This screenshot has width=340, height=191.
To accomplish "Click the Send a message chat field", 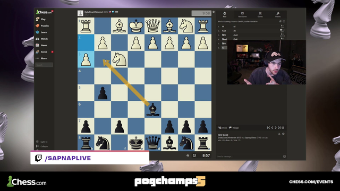I will pos(249,157).
